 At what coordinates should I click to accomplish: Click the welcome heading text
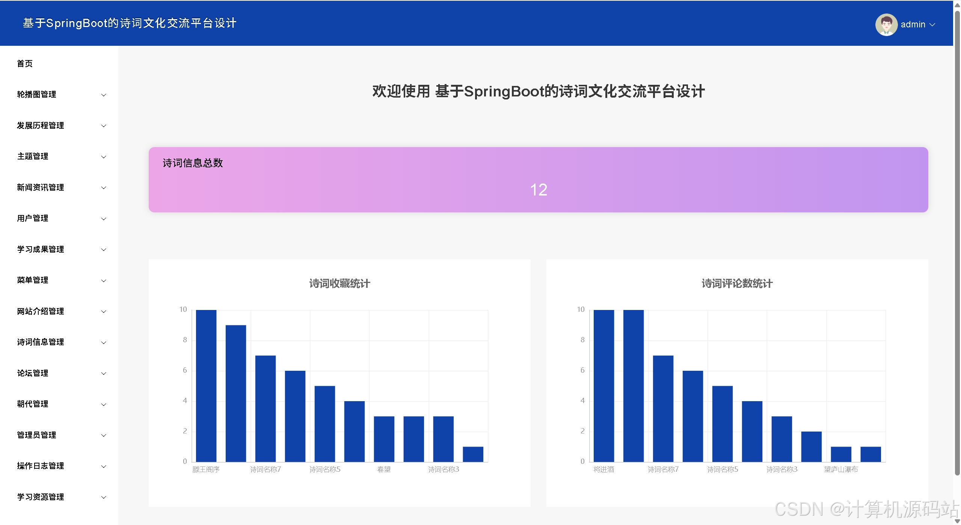click(x=539, y=91)
